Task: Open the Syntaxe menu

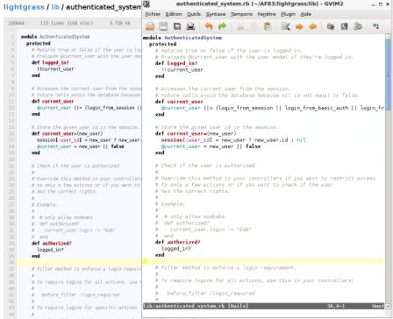Action: pyautogui.click(x=216, y=14)
